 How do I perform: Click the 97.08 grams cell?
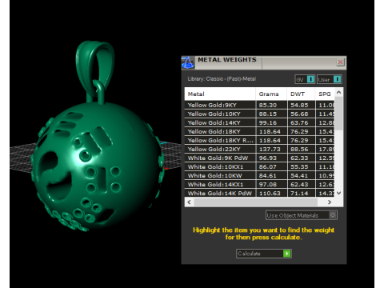271,184
